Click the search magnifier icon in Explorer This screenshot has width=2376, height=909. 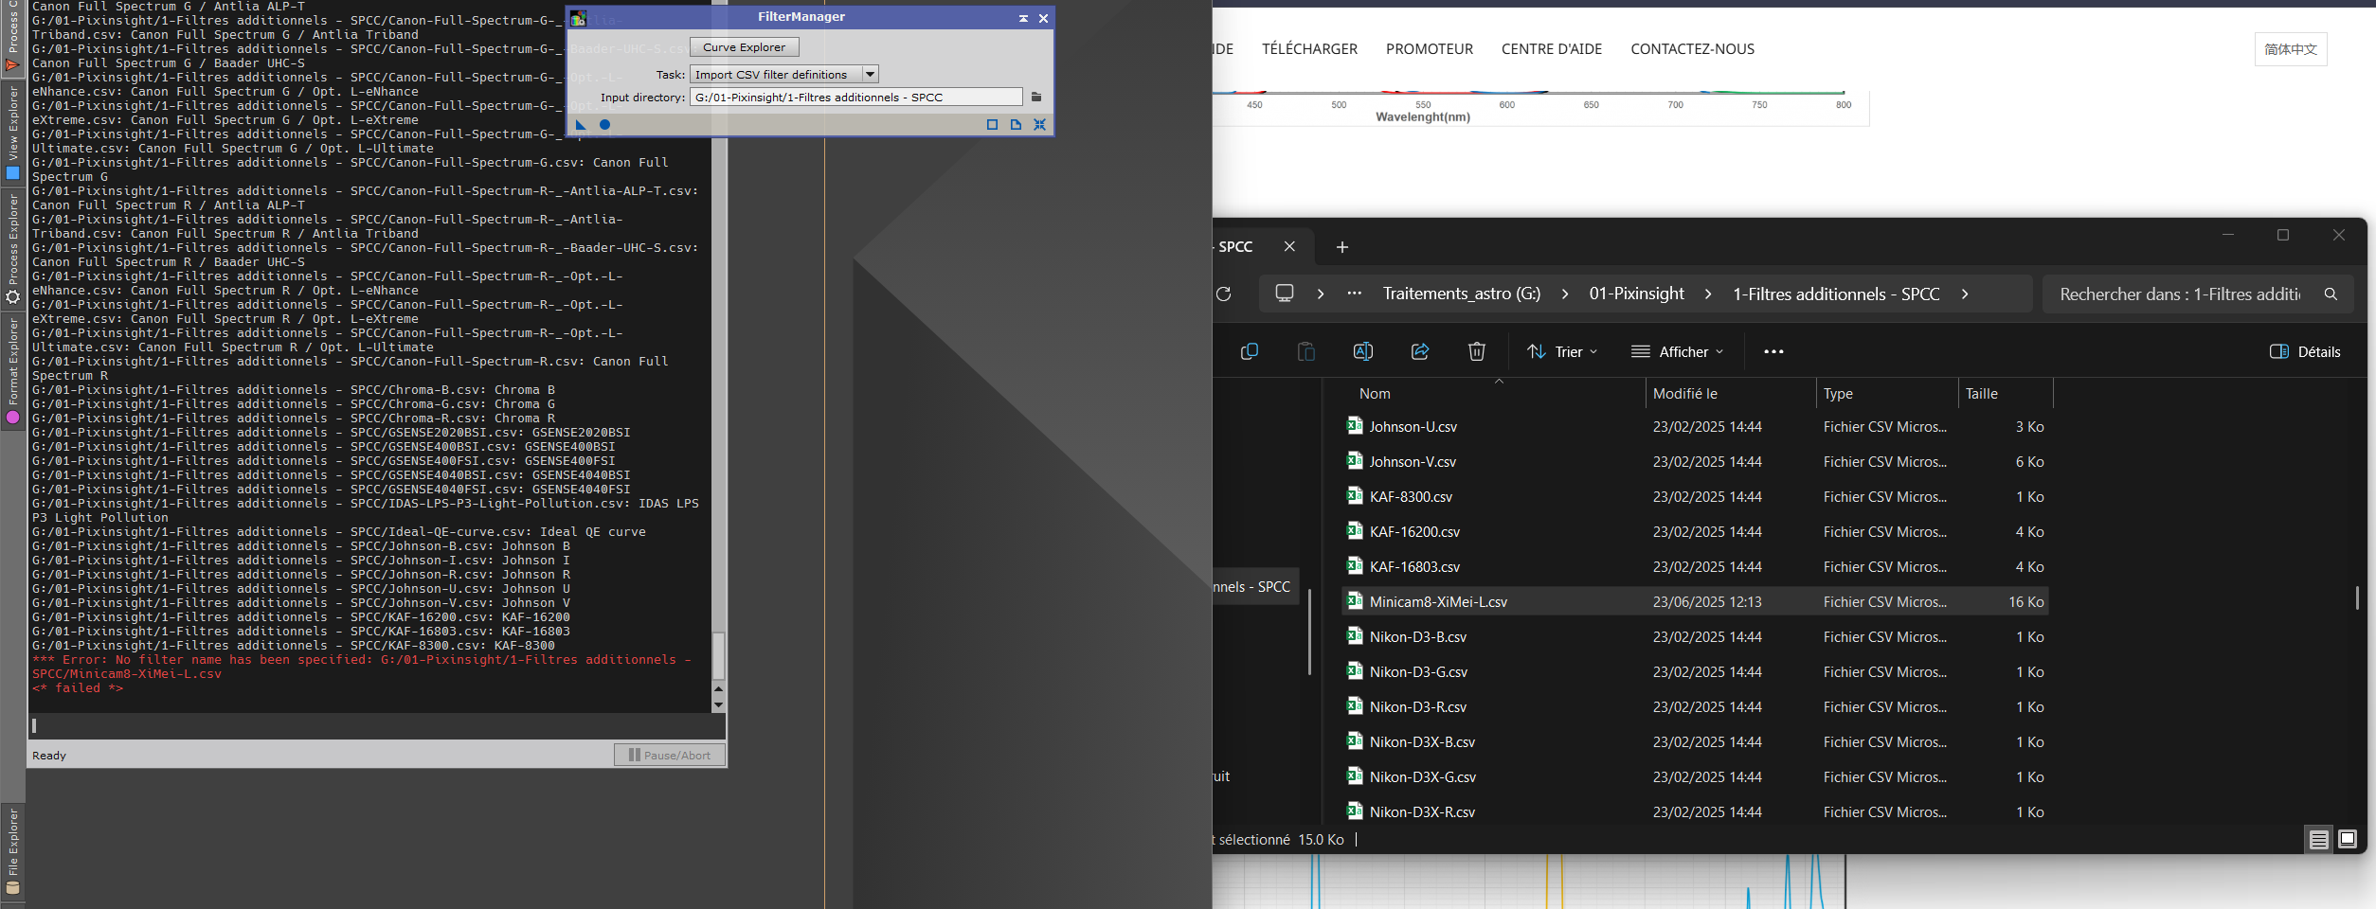click(2331, 294)
